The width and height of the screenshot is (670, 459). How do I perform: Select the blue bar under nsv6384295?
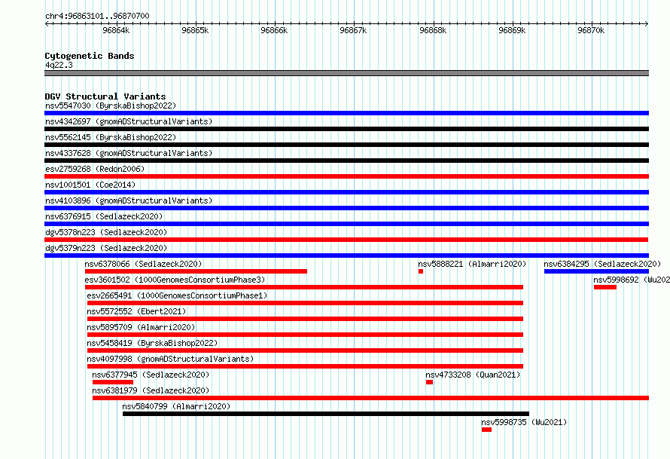tap(596, 271)
